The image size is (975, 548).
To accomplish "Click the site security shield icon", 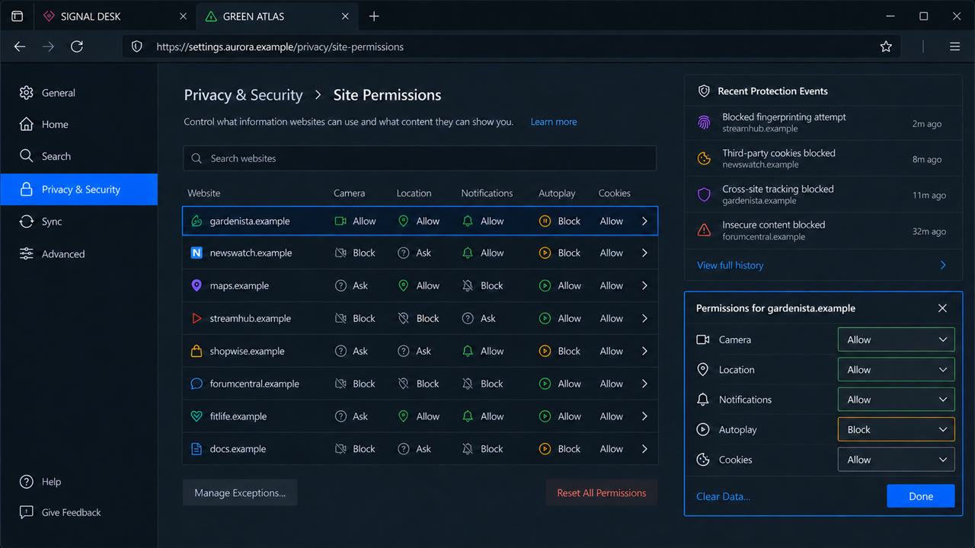I will click(137, 46).
